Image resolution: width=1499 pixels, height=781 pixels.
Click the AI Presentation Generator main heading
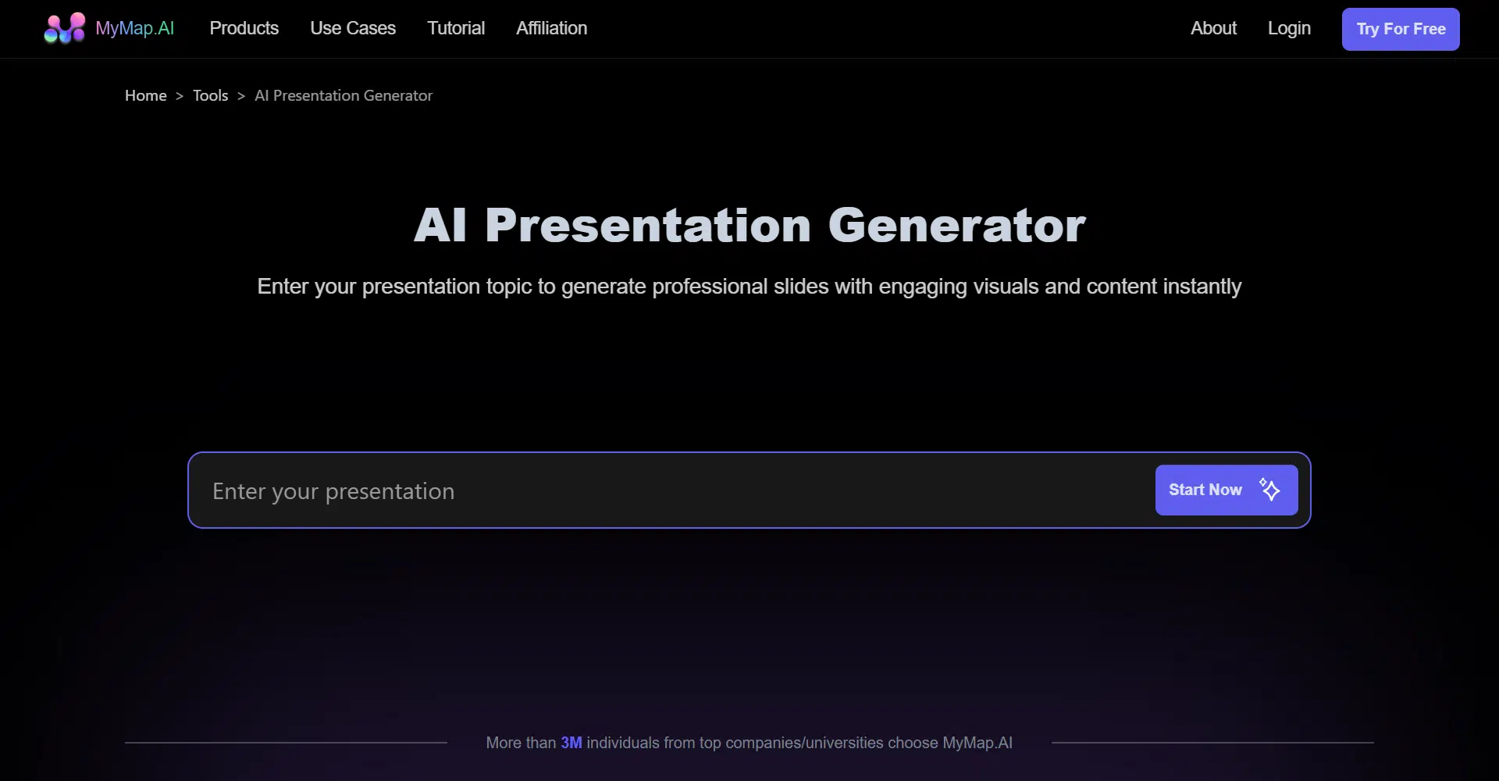(749, 226)
